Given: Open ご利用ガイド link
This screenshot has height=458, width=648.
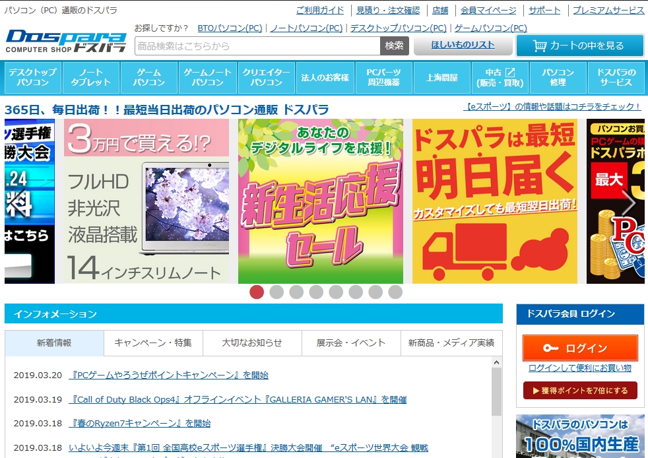Looking at the screenshot, I should coord(320,11).
